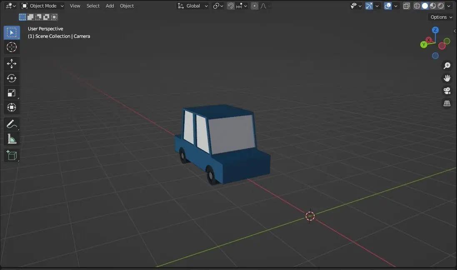Open Global transform orientation dropdown
Screen dimensions: 457x270
pyautogui.click(x=192, y=6)
